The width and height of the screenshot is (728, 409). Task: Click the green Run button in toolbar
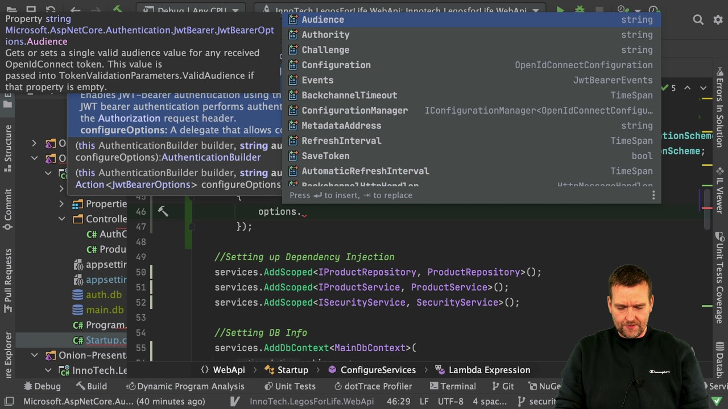point(560,10)
